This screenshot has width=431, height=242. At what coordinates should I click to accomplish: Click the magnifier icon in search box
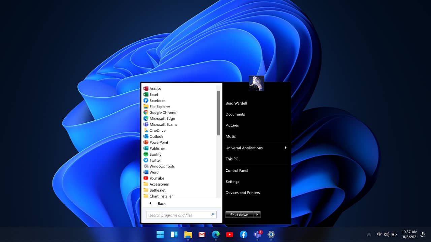pyautogui.click(x=213, y=214)
